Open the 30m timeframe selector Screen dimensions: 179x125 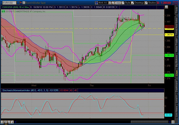[x=118, y=3]
